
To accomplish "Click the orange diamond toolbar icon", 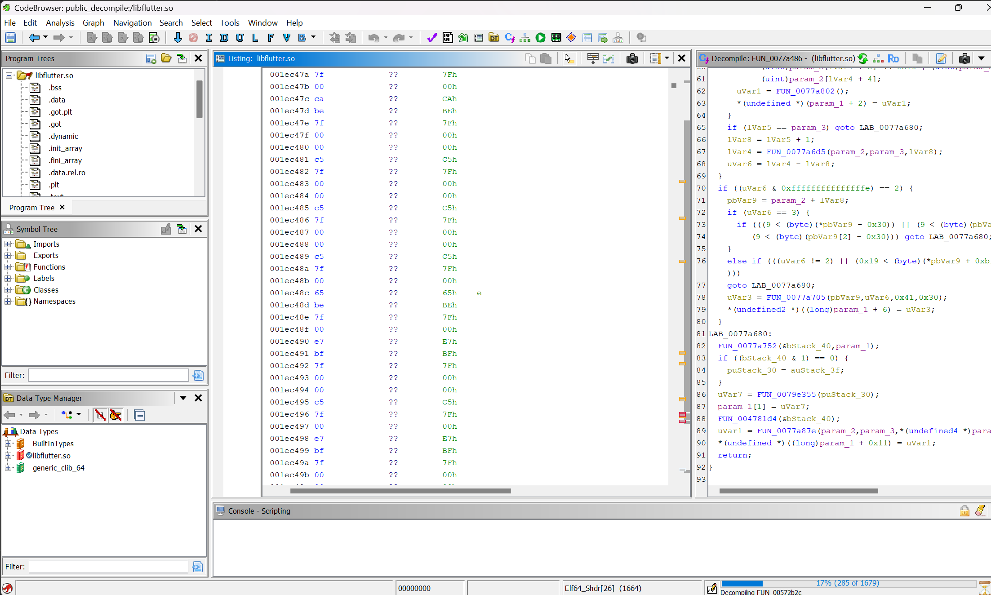I will (x=571, y=38).
